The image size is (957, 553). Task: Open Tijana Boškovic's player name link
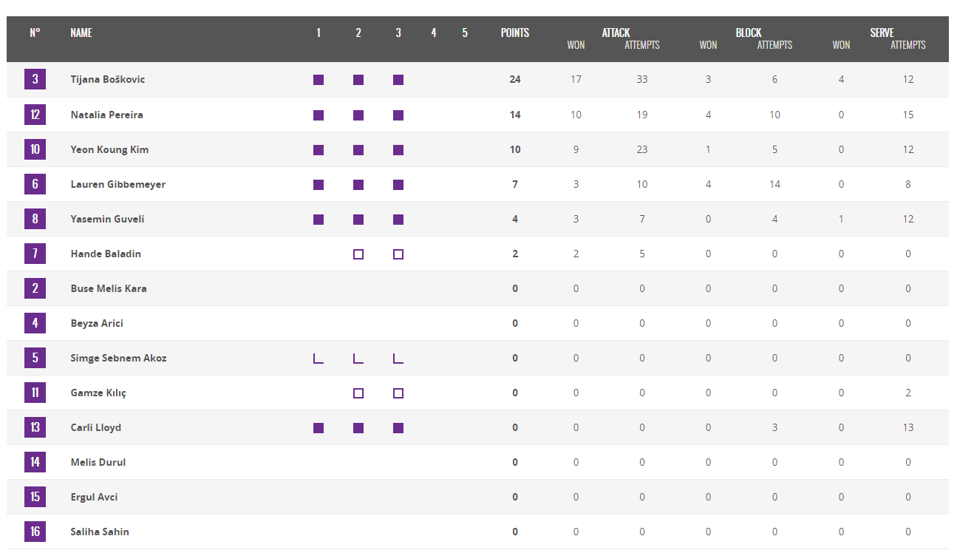[108, 79]
